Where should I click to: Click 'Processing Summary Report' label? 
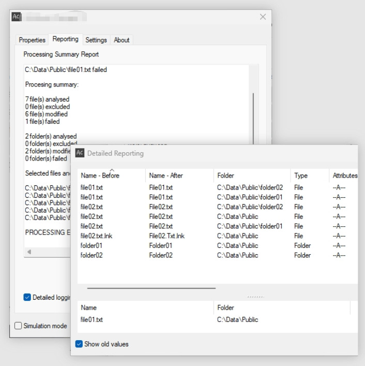[x=61, y=54]
